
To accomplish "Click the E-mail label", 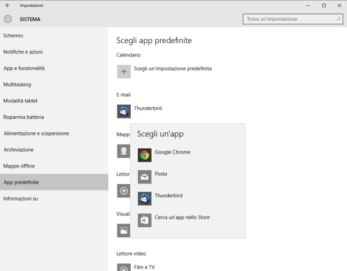I will coord(123,94).
